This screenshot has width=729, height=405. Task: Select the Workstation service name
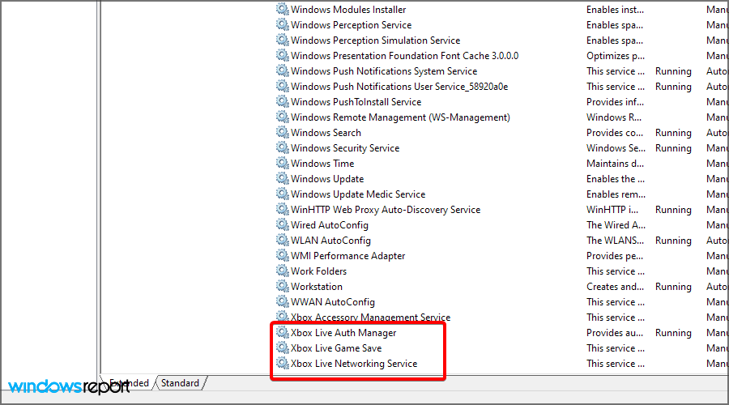coord(317,287)
